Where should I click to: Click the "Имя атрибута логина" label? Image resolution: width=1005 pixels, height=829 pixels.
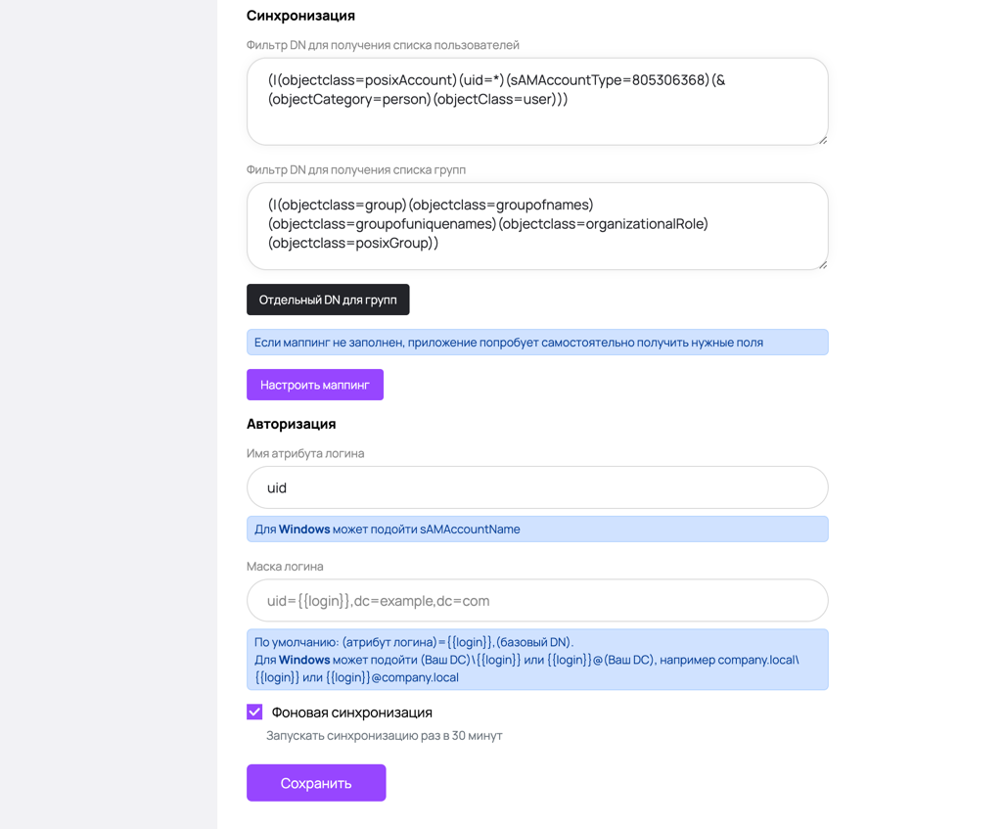[304, 453]
